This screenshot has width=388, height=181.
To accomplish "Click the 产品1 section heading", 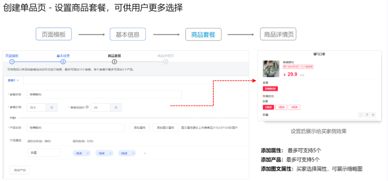I will (13, 118).
